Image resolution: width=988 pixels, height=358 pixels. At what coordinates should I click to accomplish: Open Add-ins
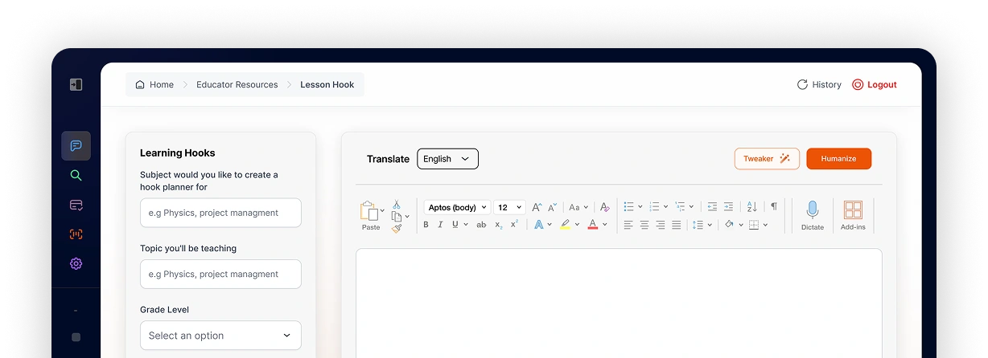coord(853,215)
